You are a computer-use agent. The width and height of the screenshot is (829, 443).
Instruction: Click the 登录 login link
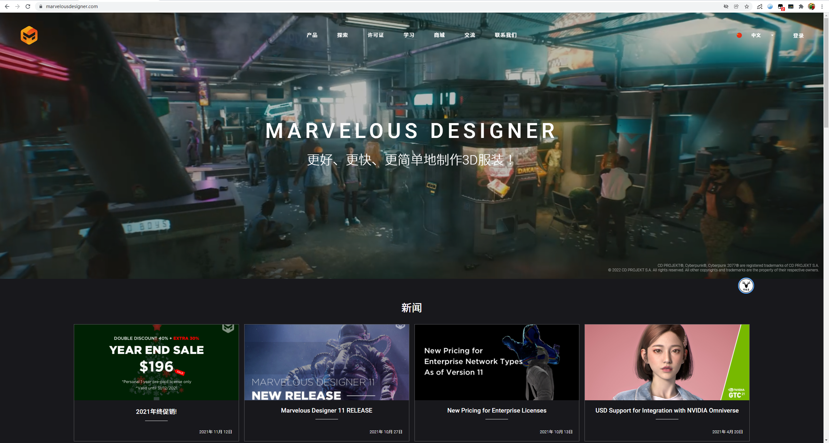point(798,36)
